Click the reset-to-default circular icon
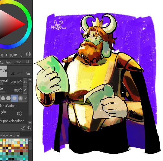This screenshot has height=161, width=163. pos(23,128)
